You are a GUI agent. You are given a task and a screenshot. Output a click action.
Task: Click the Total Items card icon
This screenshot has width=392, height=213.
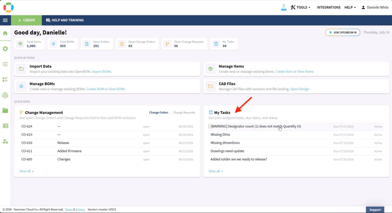click(x=20, y=44)
